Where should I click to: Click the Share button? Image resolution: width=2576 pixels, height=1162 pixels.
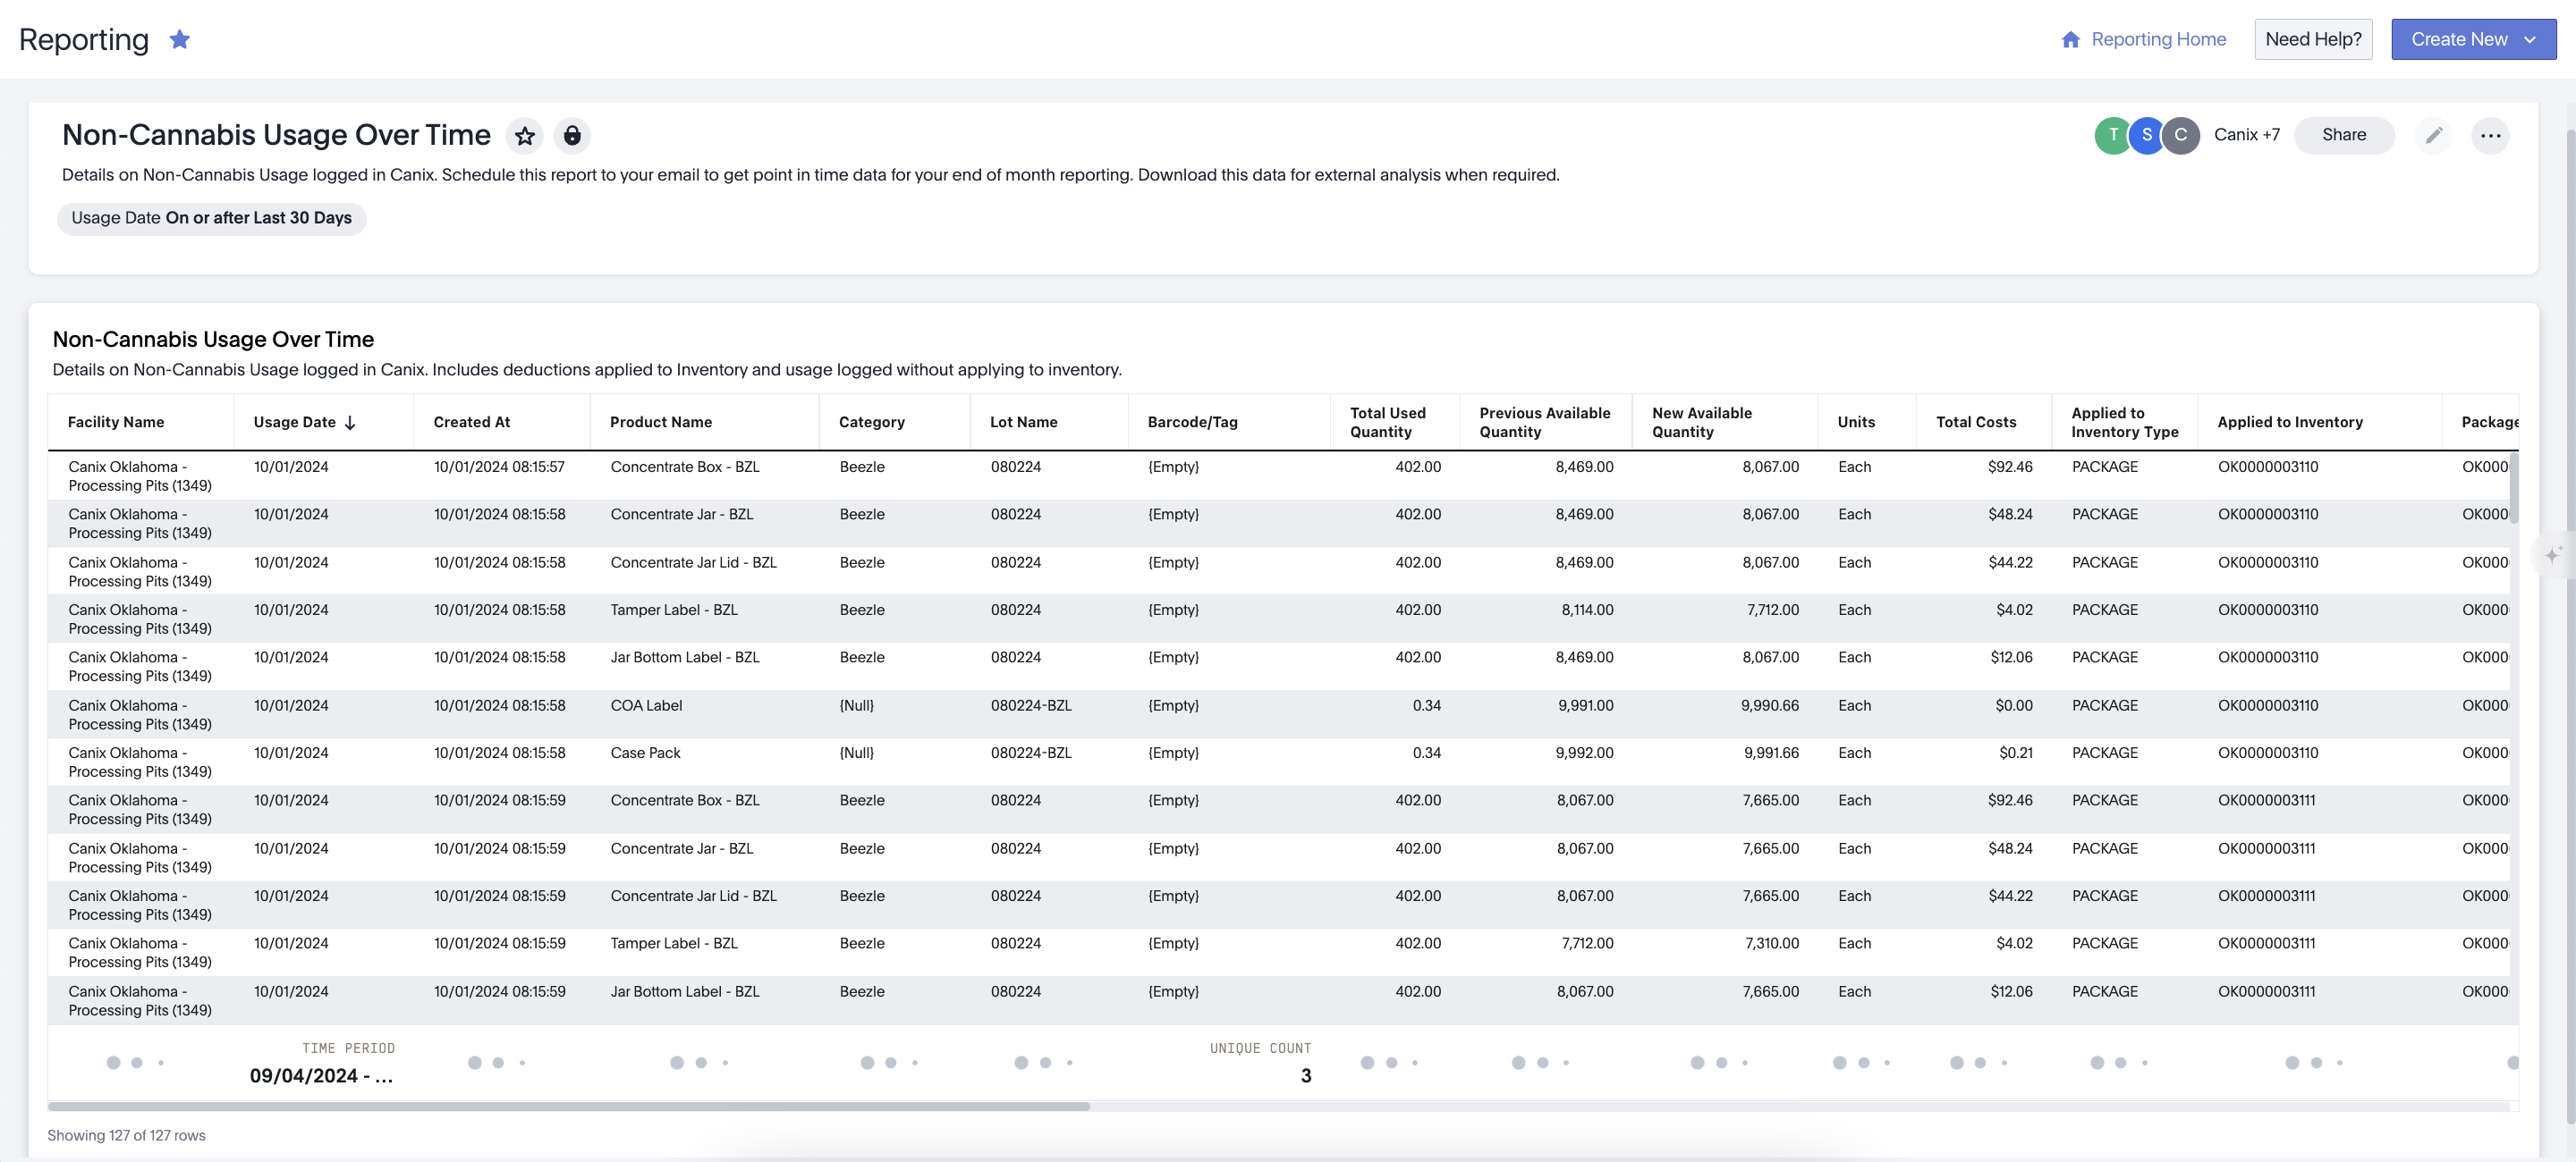[2343, 135]
